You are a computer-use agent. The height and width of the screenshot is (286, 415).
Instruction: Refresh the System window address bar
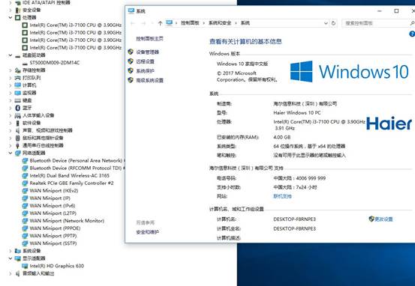(333, 23)
